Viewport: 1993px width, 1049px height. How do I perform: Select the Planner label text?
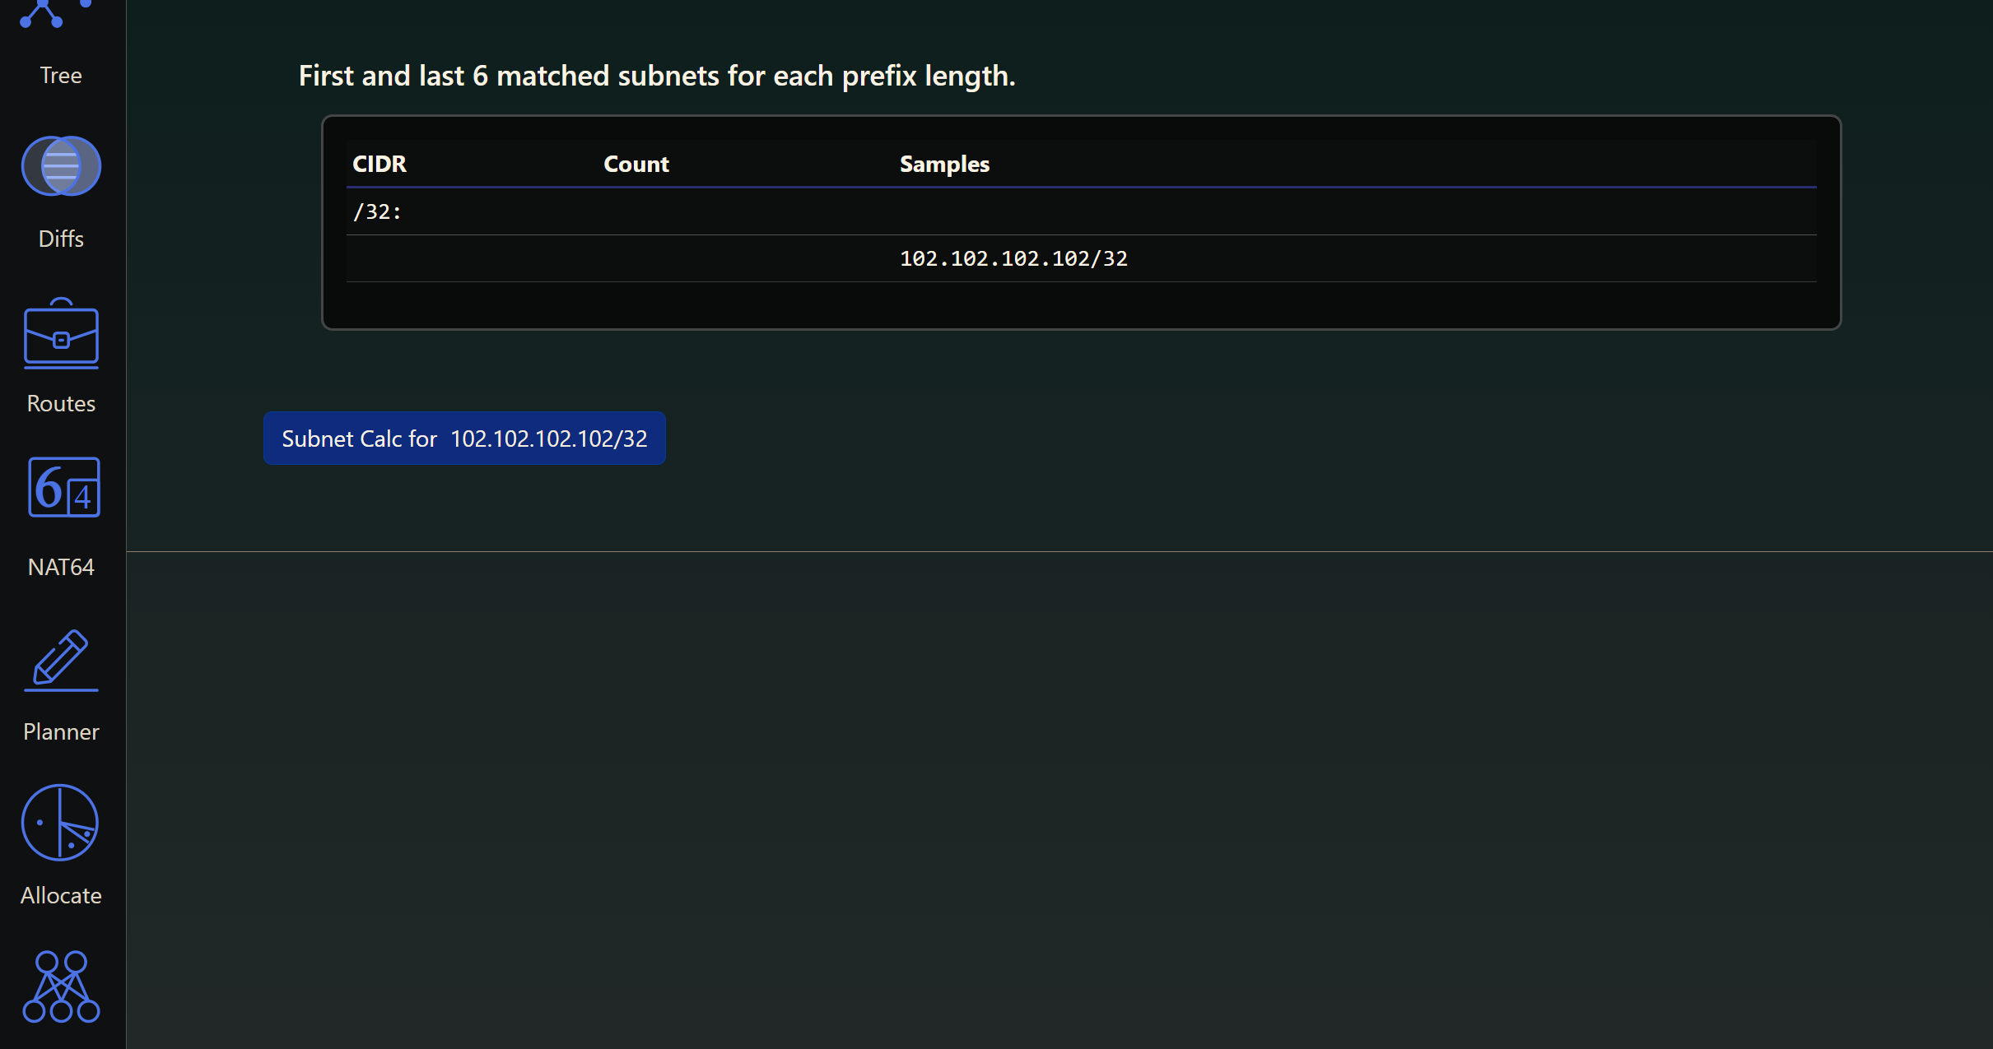pyautogui.click(x=61, y=732)
